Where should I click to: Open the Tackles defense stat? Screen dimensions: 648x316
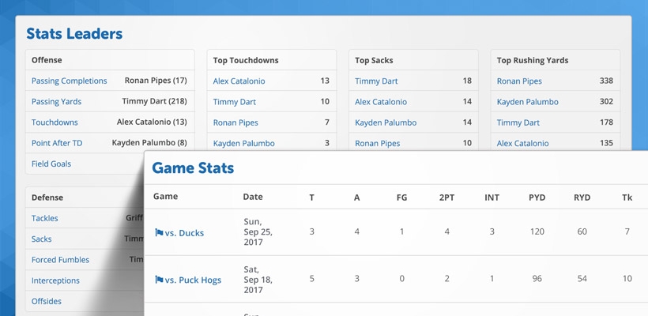(x=44, y=218)
